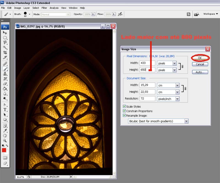The width and height of the screenshot is (220, 183).
Task: Select the Clone Stamp tool
Action: [5, 74]
